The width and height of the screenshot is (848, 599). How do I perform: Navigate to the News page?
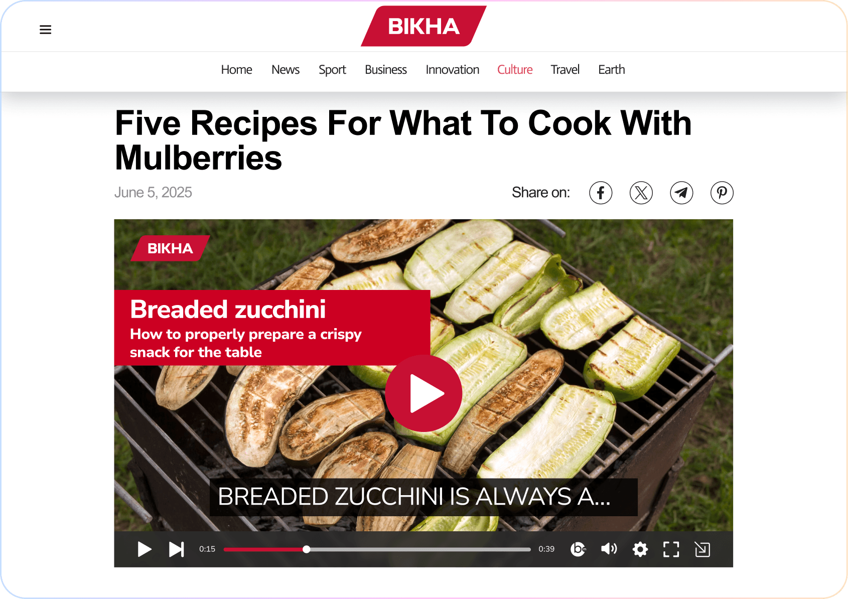click(286, 70)
